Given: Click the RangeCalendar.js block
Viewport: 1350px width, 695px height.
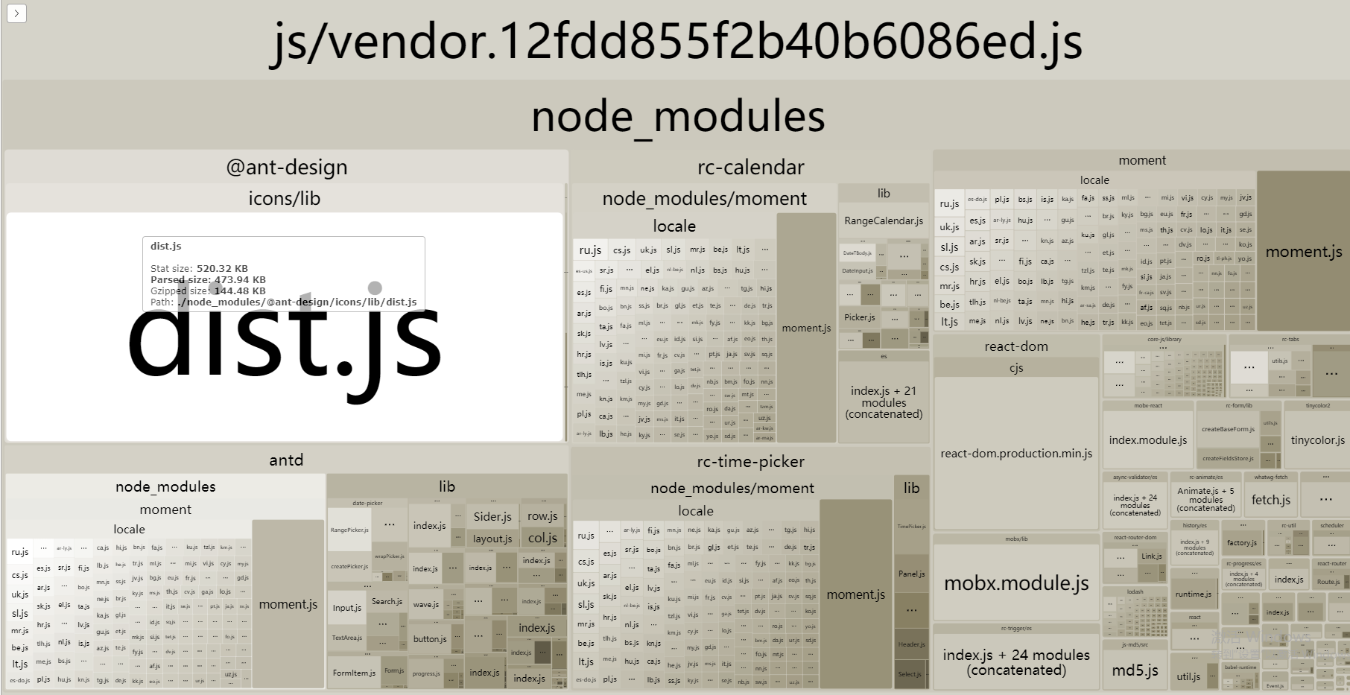Looking at the screenshot, I should [x=884, y=220].
